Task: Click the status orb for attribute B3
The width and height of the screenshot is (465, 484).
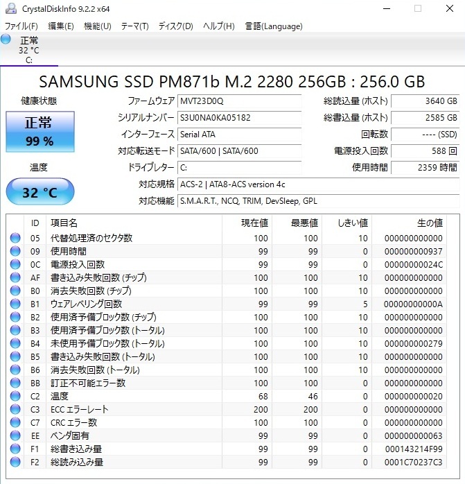Action: 15,330
